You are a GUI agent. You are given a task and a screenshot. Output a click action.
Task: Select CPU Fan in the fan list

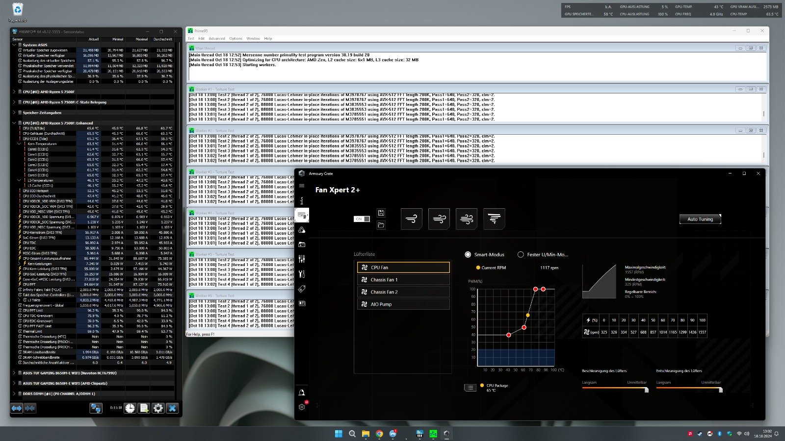point(403,268)
